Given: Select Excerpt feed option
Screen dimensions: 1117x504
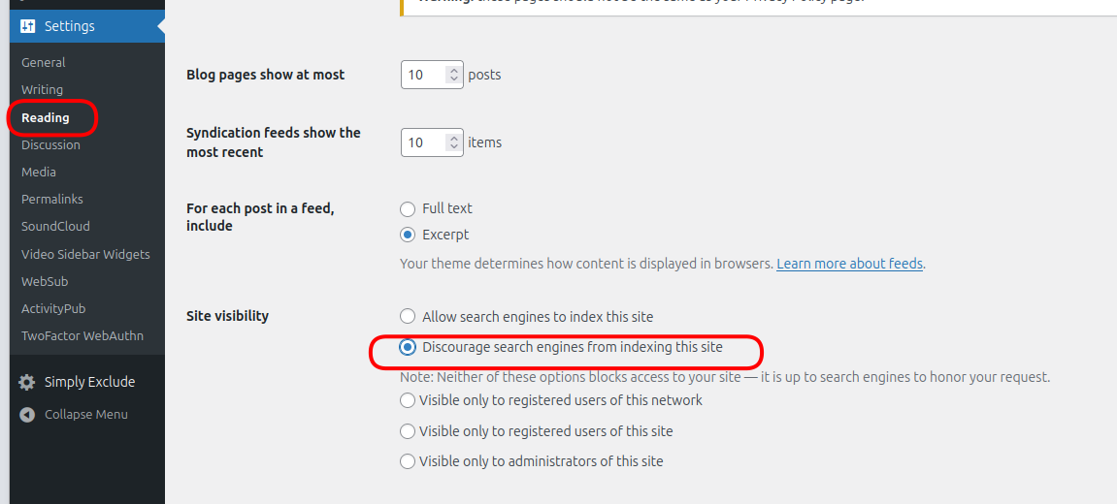Looking at the screenshot, I should click(x=408, y=235).
